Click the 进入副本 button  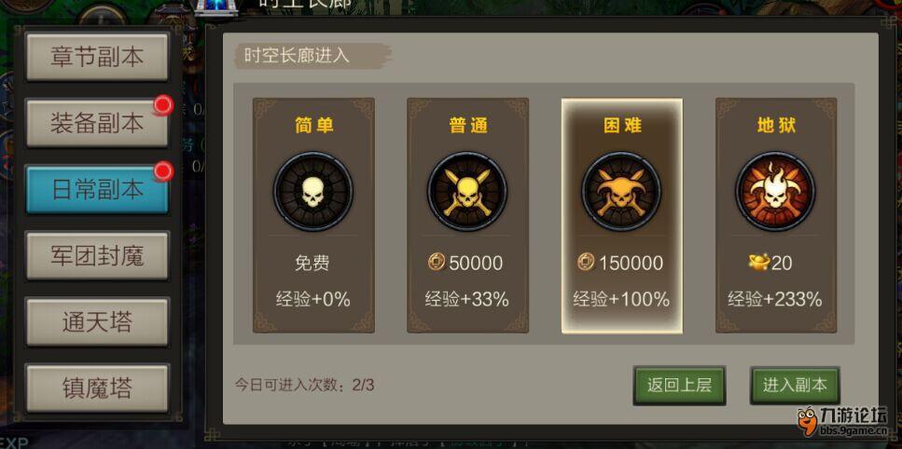click(x=795, y=386)
